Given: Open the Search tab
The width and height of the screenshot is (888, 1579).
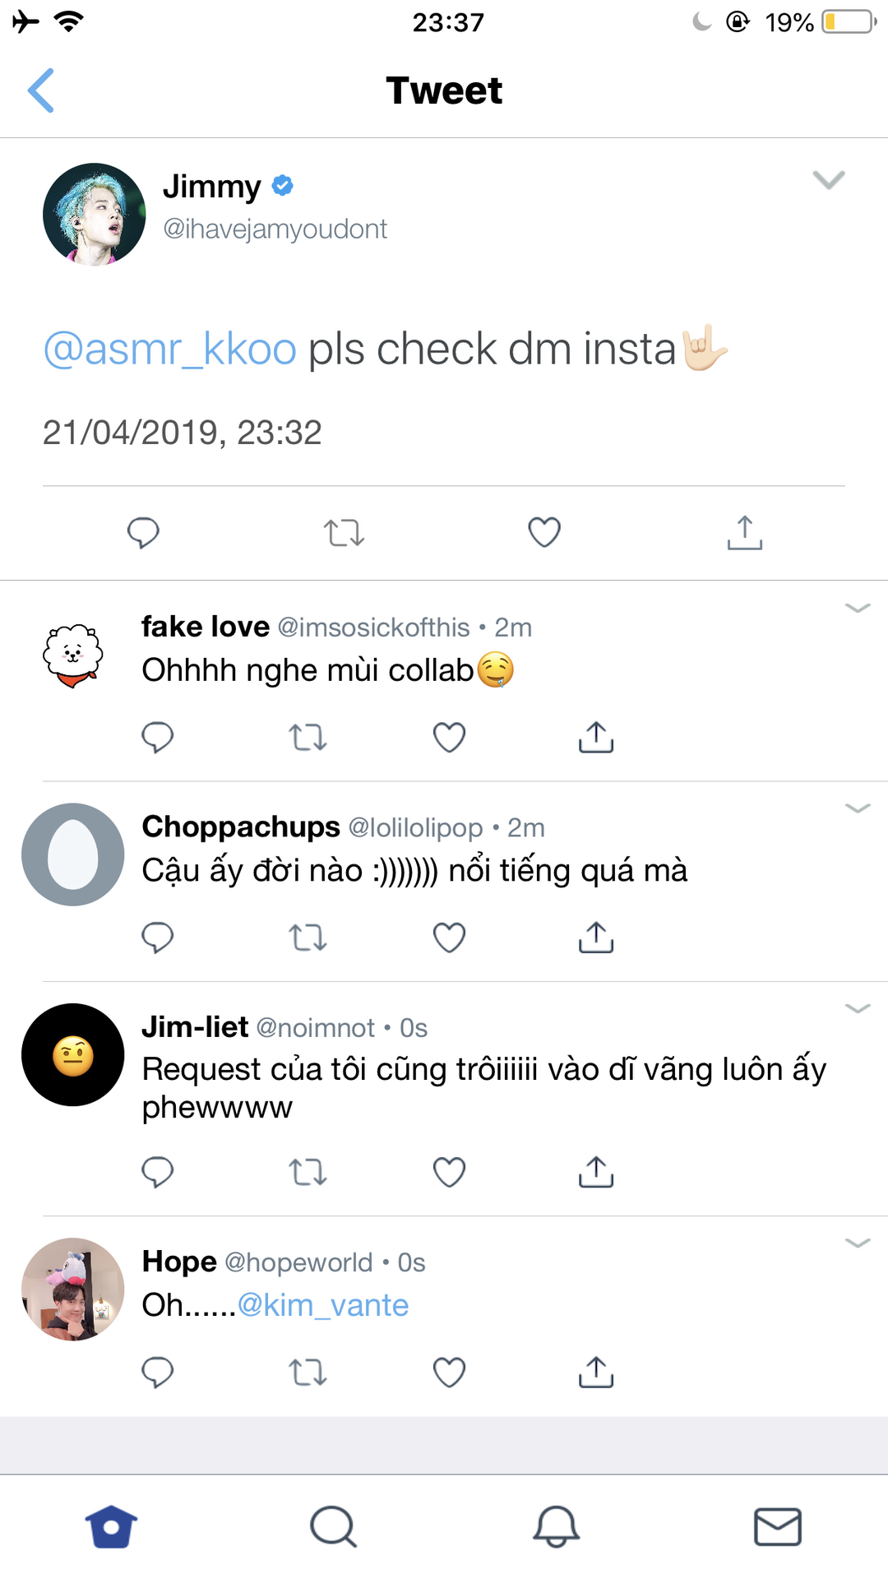Looking at the screenshot, I should (x=333, y=1527).
